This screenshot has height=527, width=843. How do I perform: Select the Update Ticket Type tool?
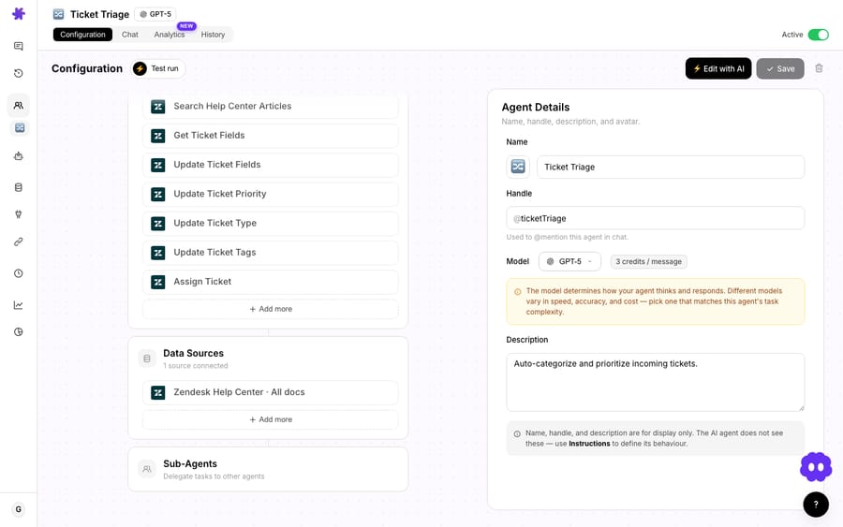click(271, 223)
